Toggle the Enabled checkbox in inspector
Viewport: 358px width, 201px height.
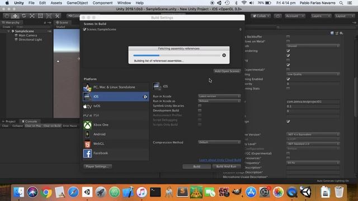(288, 79)
